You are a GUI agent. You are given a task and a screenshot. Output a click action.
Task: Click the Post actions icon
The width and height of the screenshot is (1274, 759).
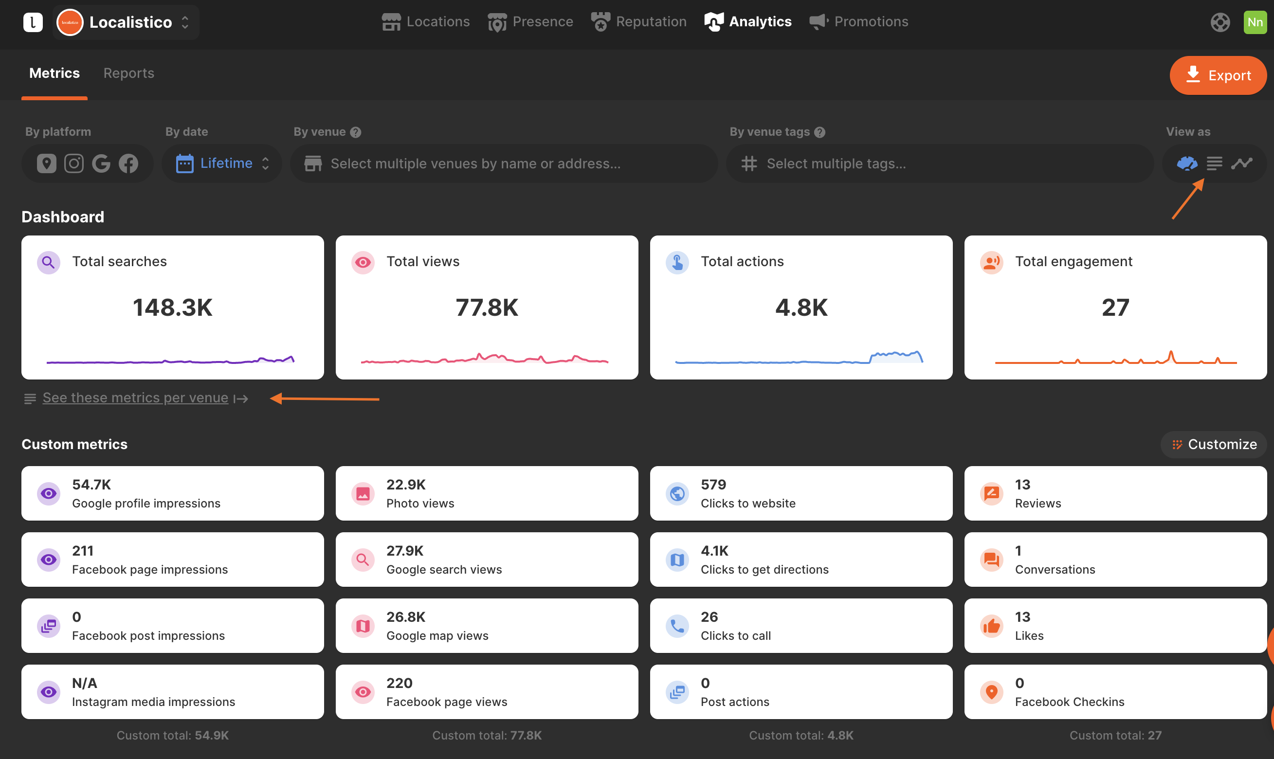(x=678, y=692)
